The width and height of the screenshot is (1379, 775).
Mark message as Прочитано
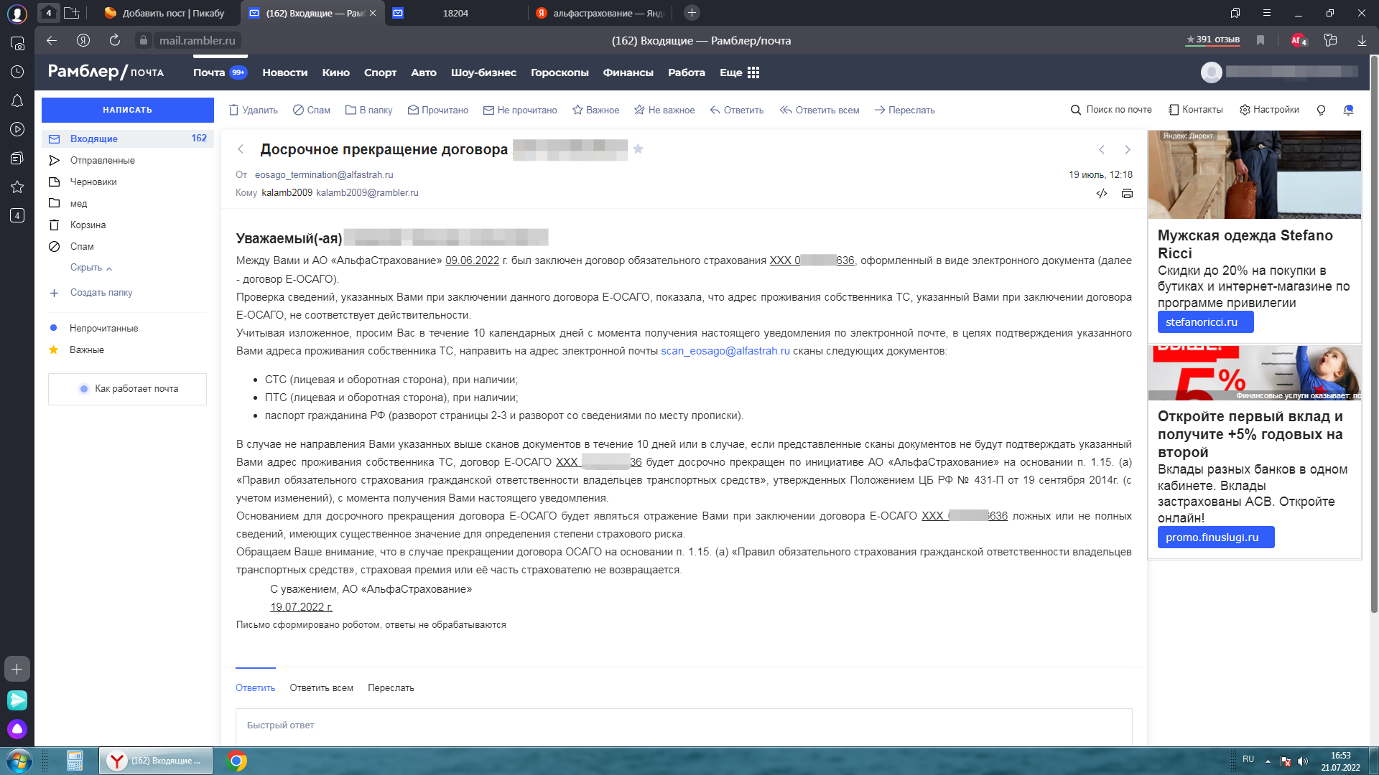tap(437, 110)
